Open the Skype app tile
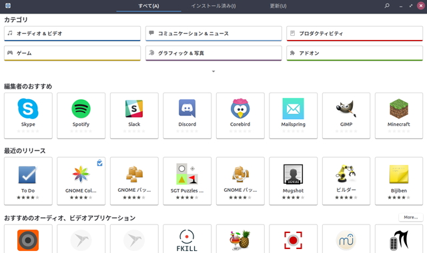The image size is (427, 253). 28,116
